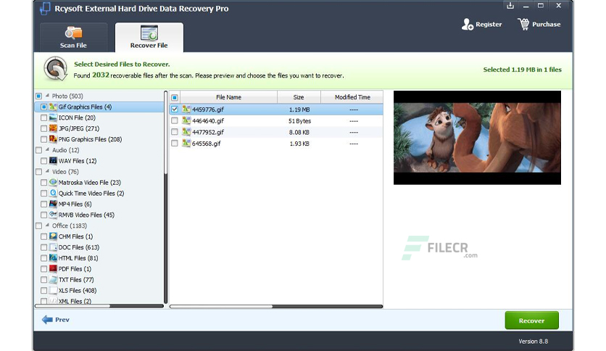Toggle the Photo (503) category checkbox
The height and width of the screenshot is (351, 606).
click(x=38, y=96)
